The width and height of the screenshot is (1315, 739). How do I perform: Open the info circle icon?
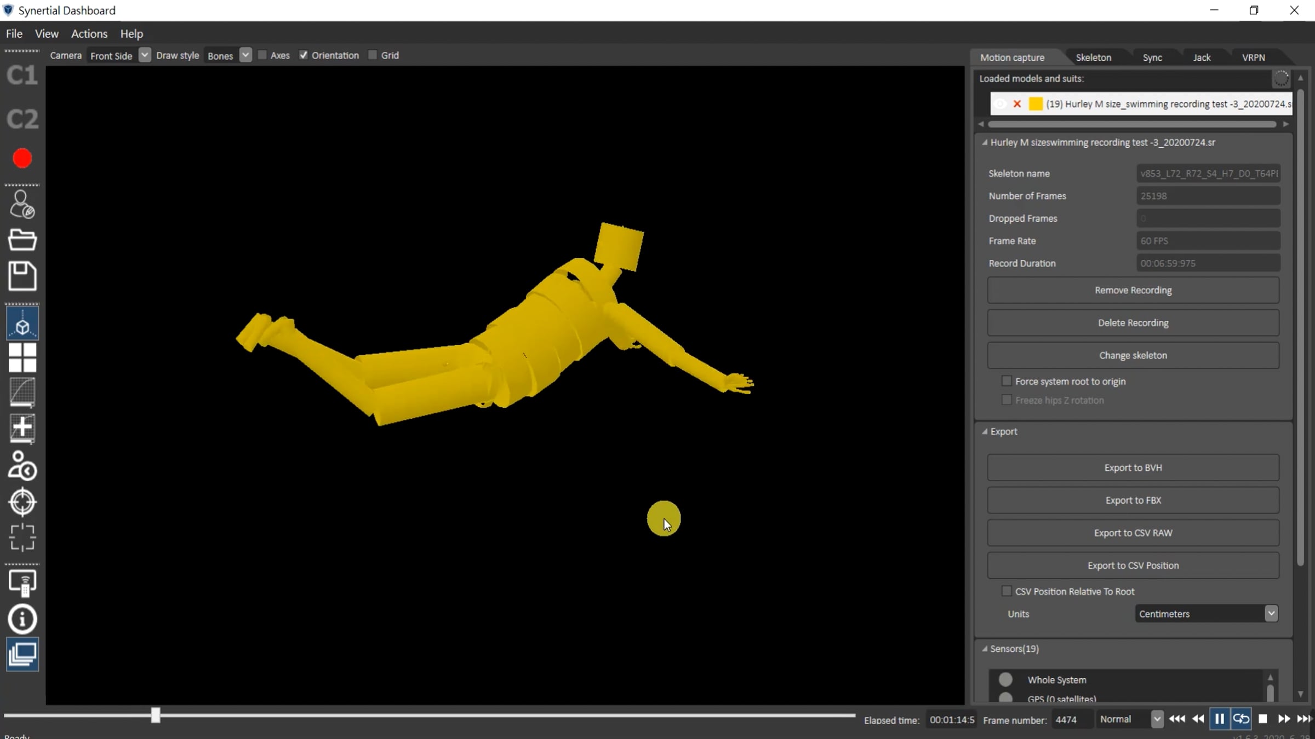tap(22, 619)
